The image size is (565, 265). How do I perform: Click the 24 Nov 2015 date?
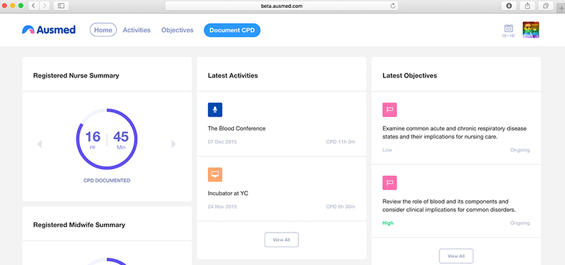click(x=222, y=207)
